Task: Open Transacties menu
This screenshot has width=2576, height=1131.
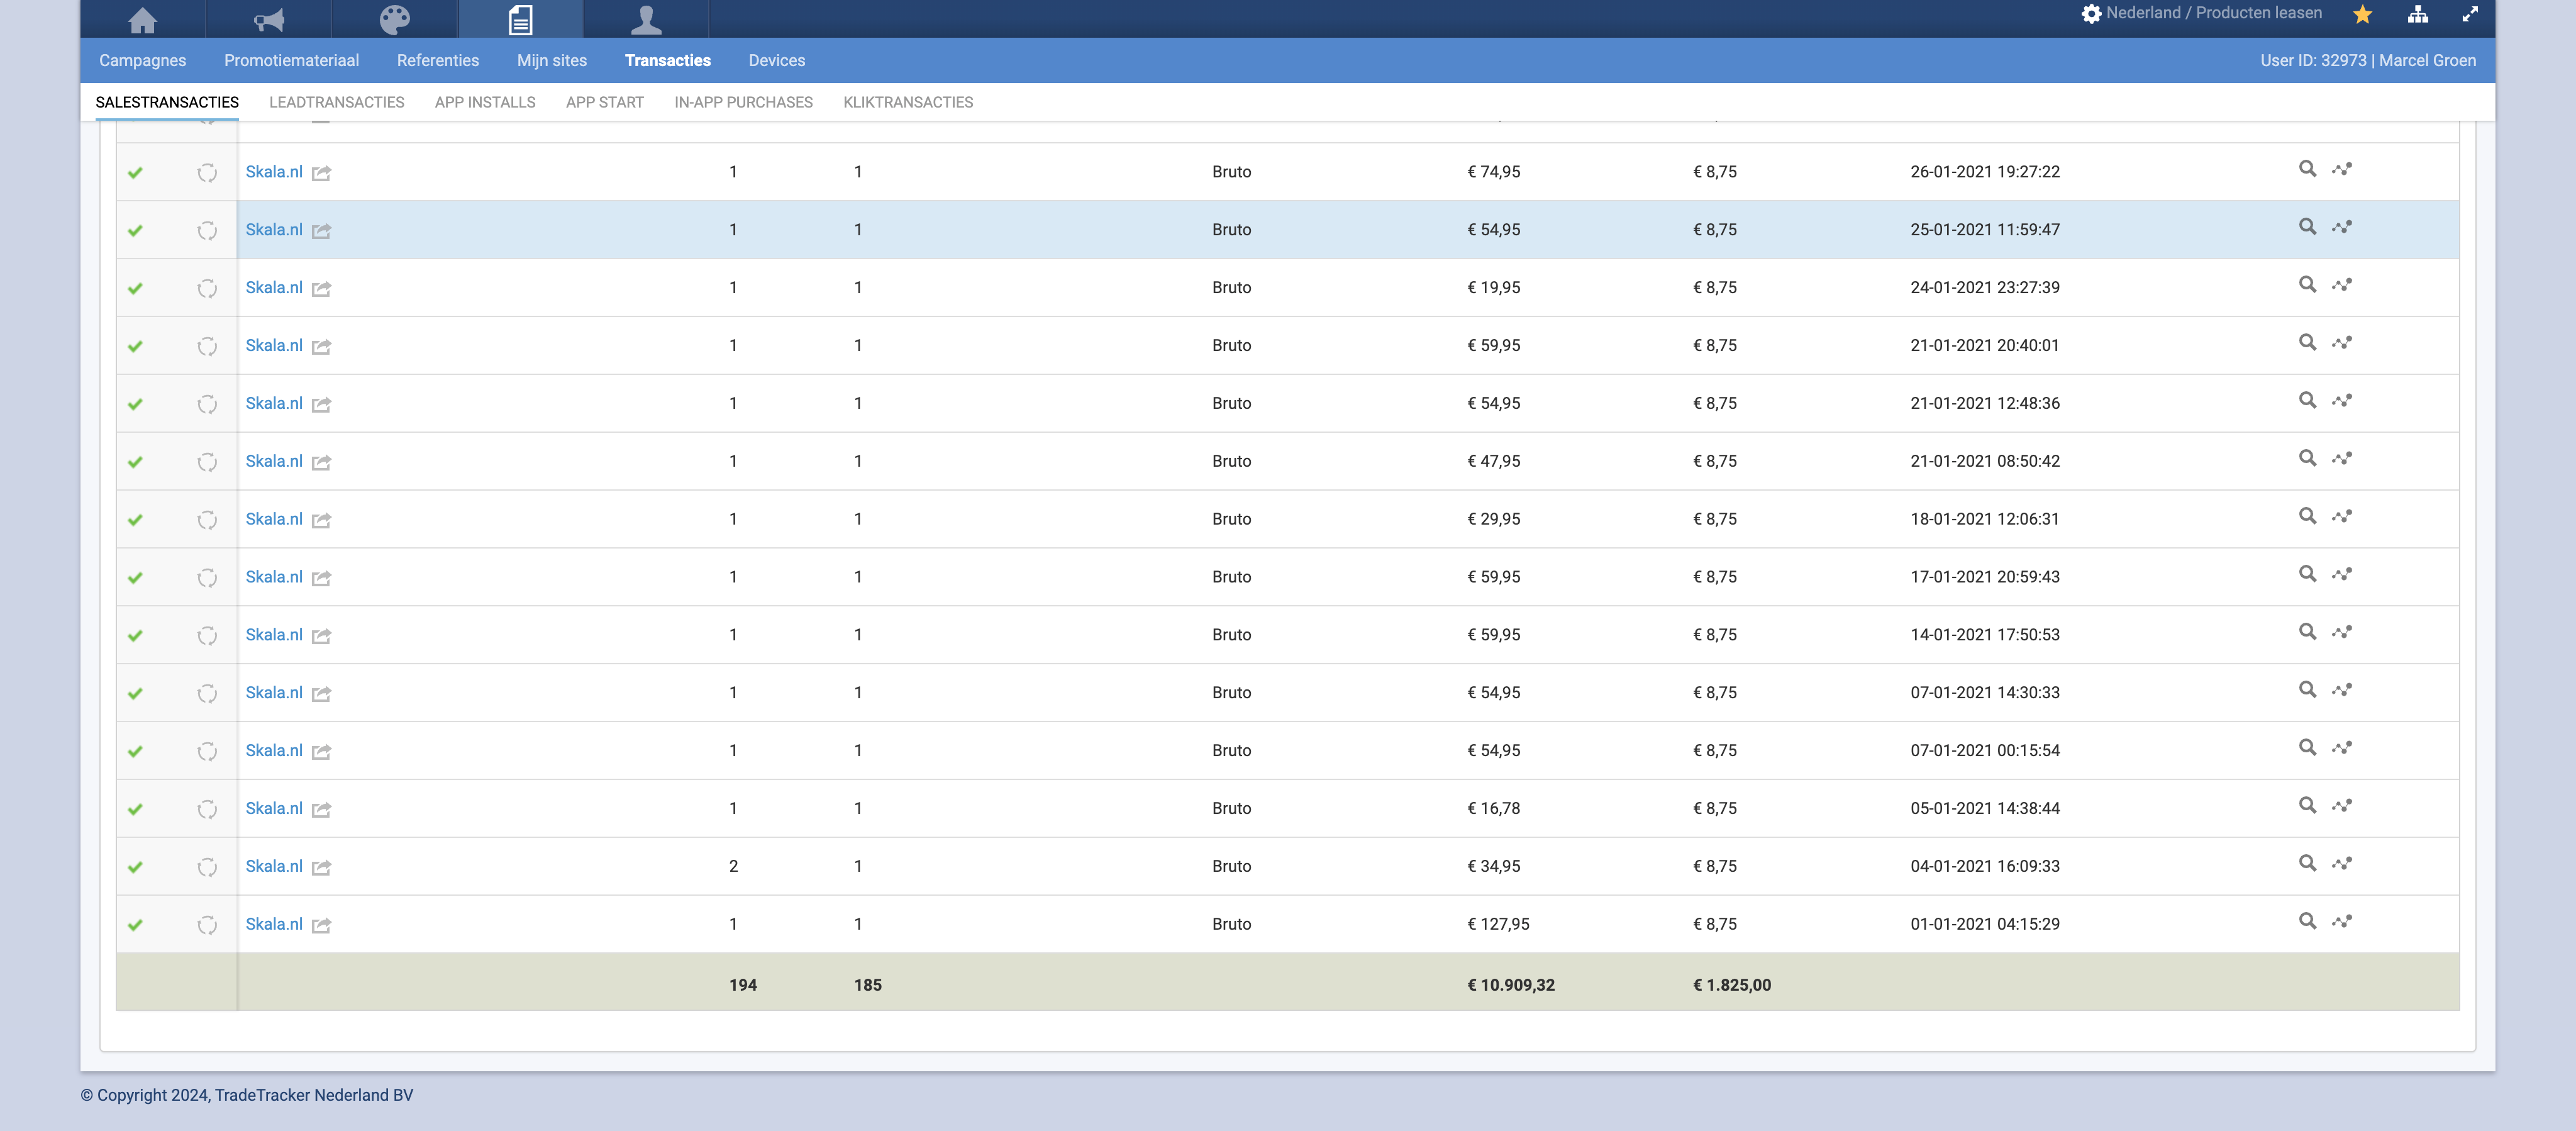Action: 668,60
